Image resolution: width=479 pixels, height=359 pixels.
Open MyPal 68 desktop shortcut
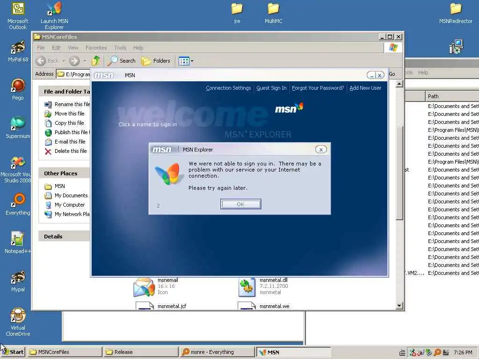pyautogui.click(x=18, y=51)
